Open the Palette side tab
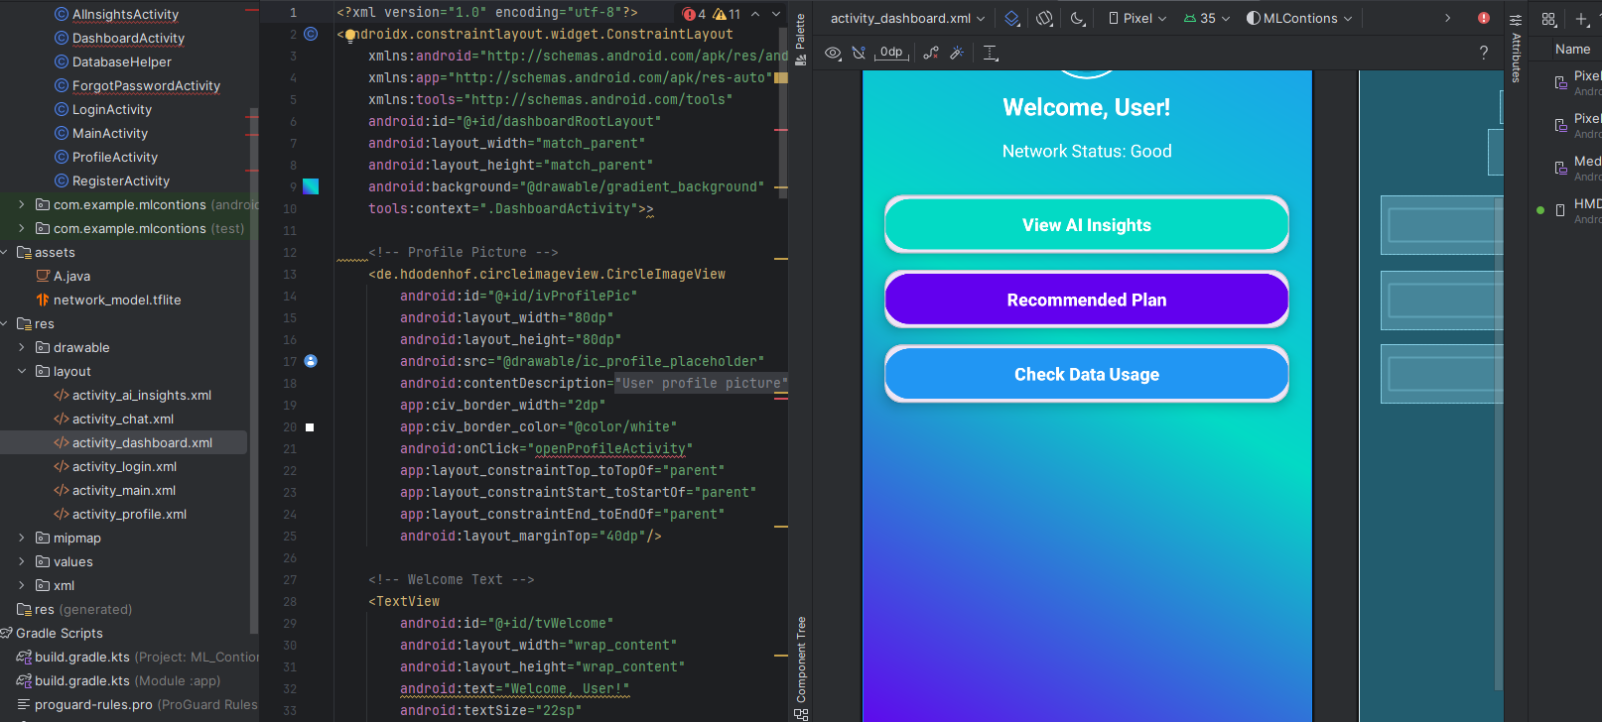The image size is (1602, 722). pyautogui.click(x=801, y=39)
